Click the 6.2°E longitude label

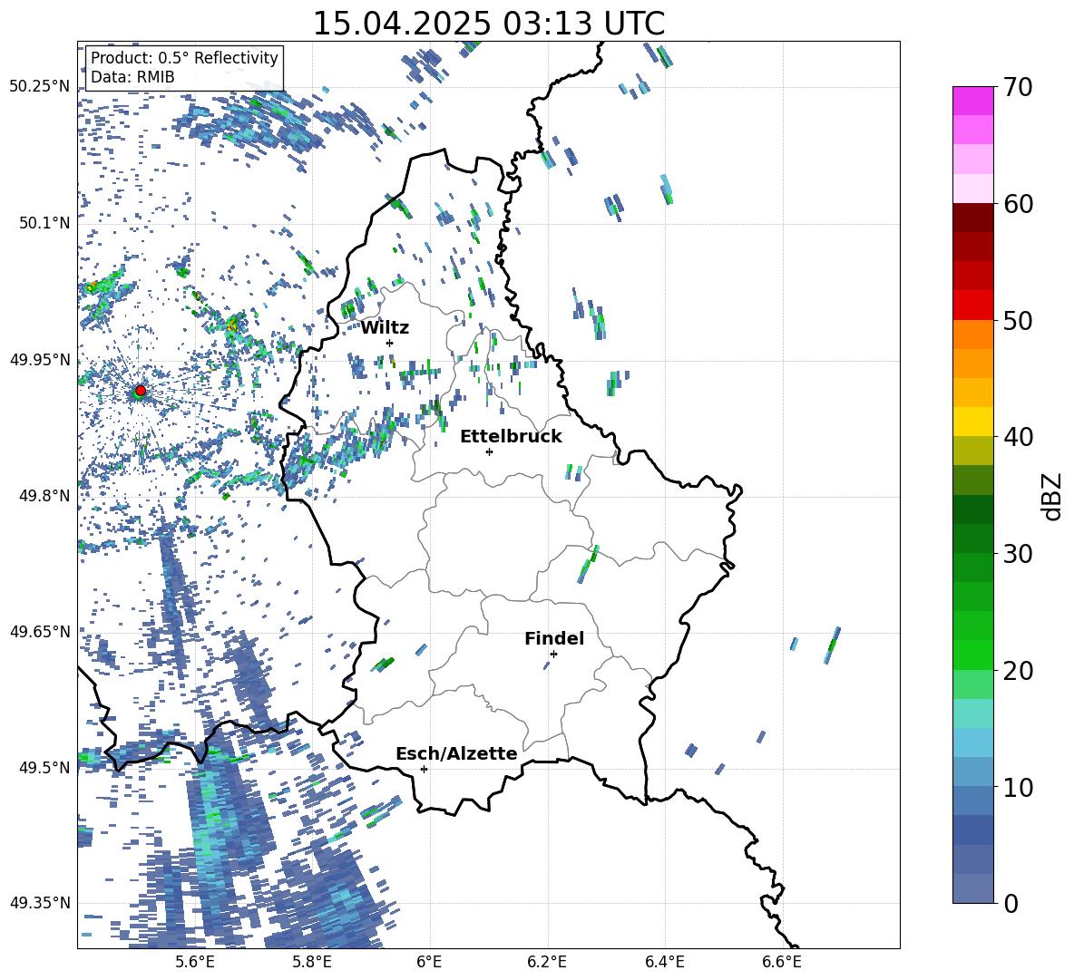547,962
